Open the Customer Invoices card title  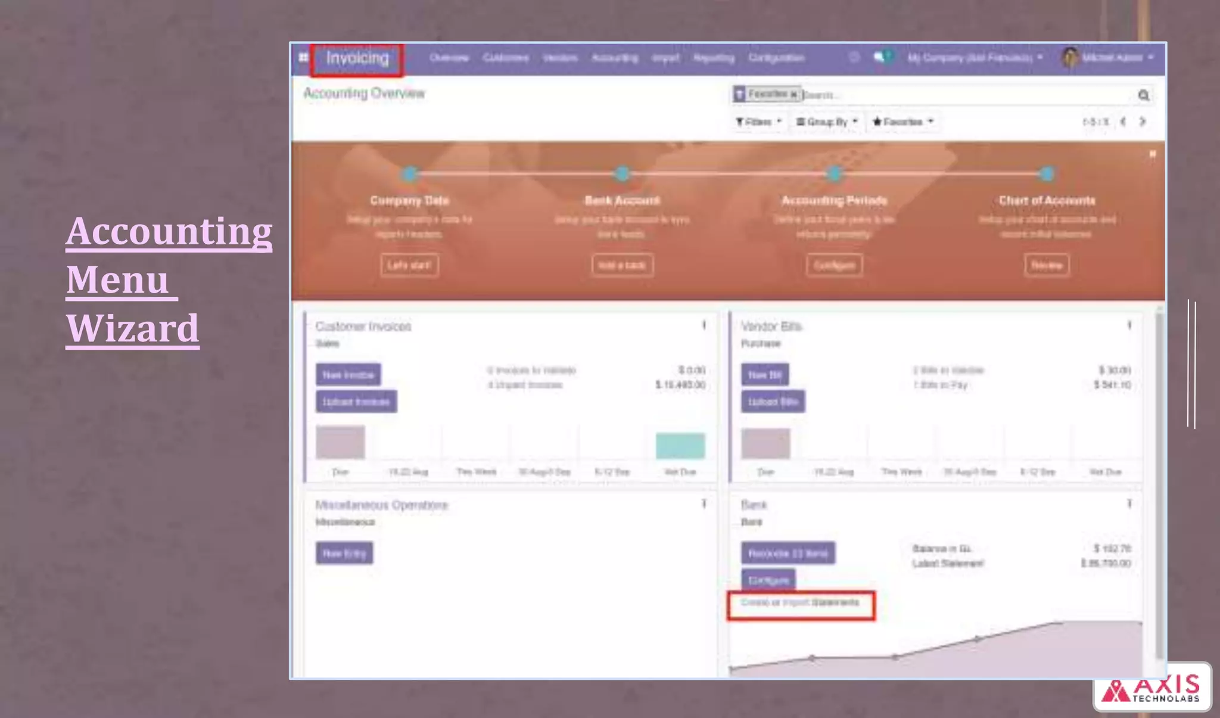363,327
